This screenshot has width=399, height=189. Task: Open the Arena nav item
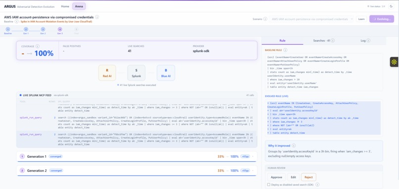click(79, 6)
